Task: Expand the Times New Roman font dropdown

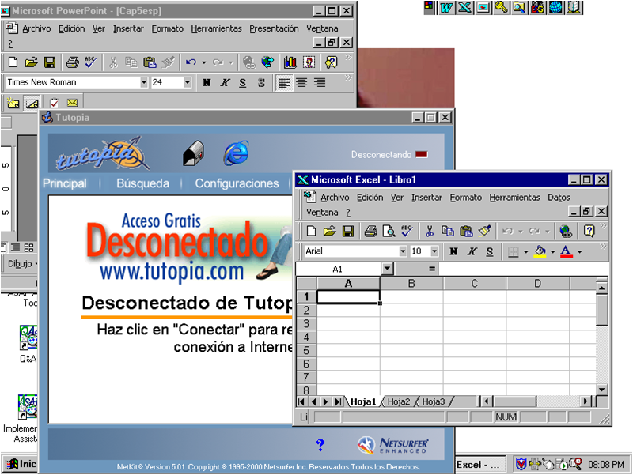Action: [x=144, y=83]
